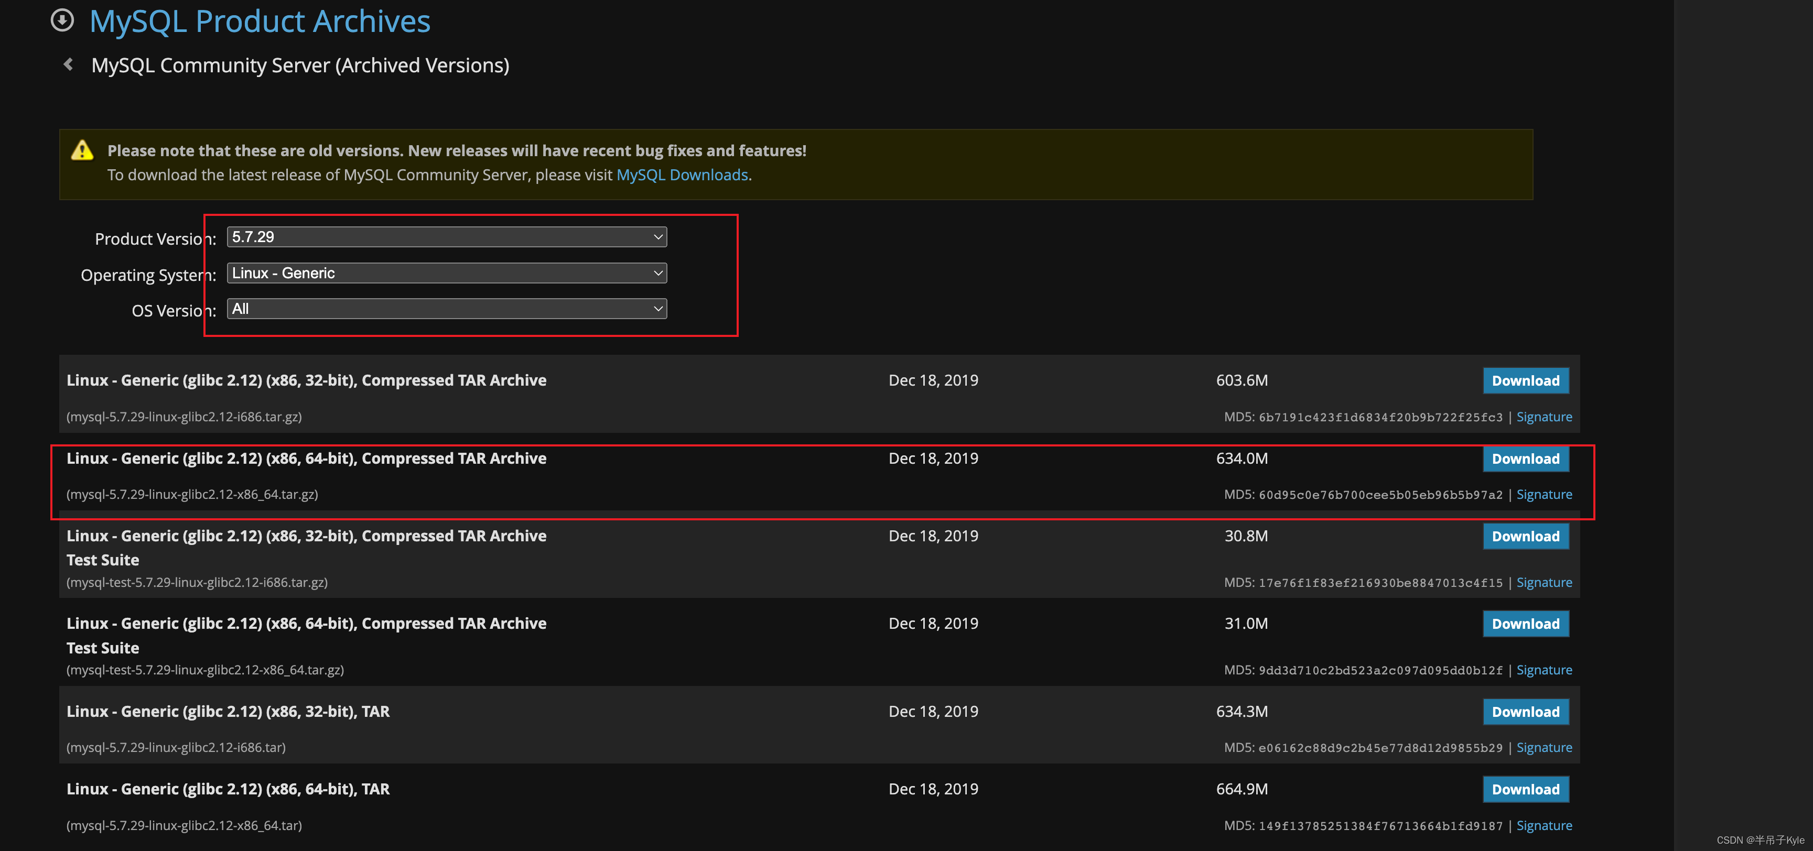Download the 32-bit Compressed TAR Archive 603.6M
The height and width of the screenshot is (851, 1813).
pyautogui.click(x=1525, y=380)
